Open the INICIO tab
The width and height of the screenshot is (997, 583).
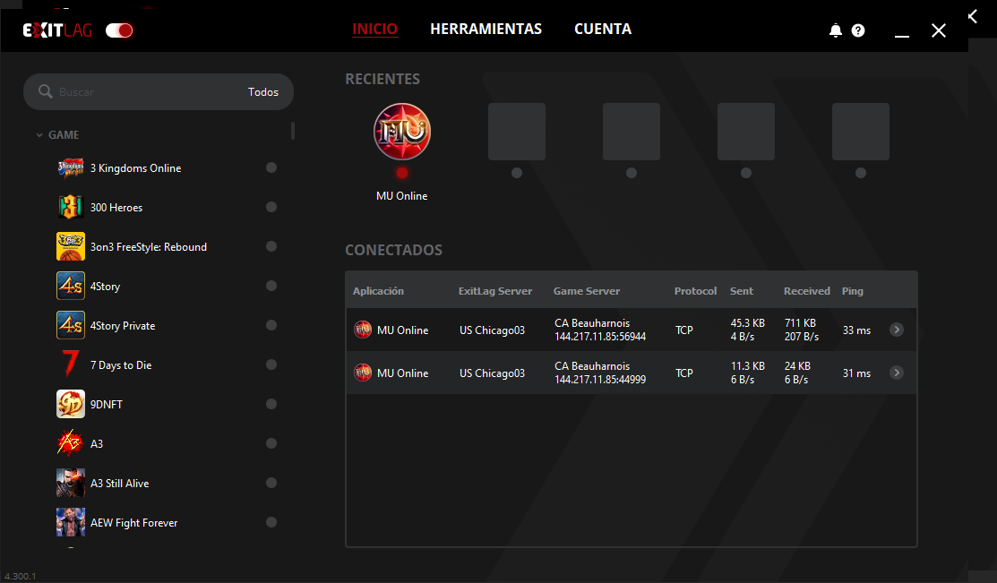375,30
